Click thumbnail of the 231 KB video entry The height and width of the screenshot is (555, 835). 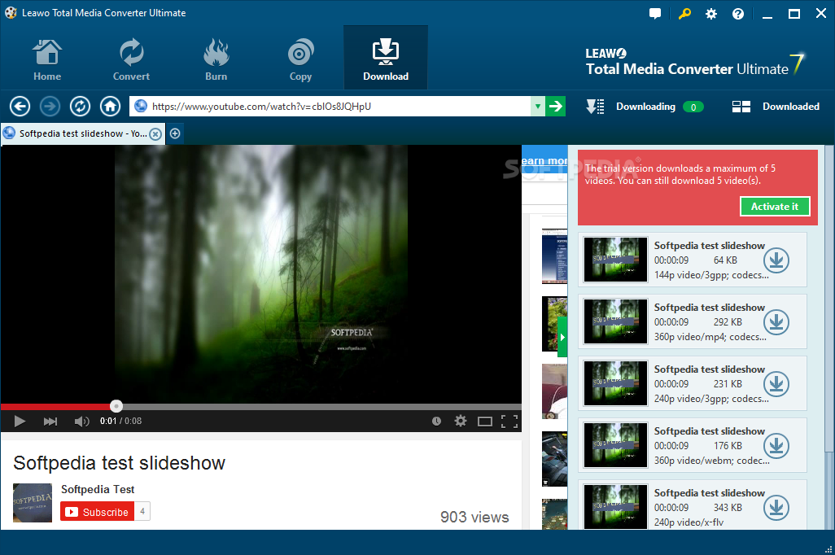coord(615,383)
